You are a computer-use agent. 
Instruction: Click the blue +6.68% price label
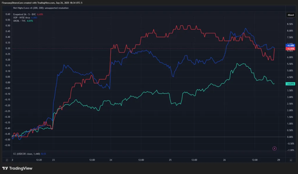(290, 46)
